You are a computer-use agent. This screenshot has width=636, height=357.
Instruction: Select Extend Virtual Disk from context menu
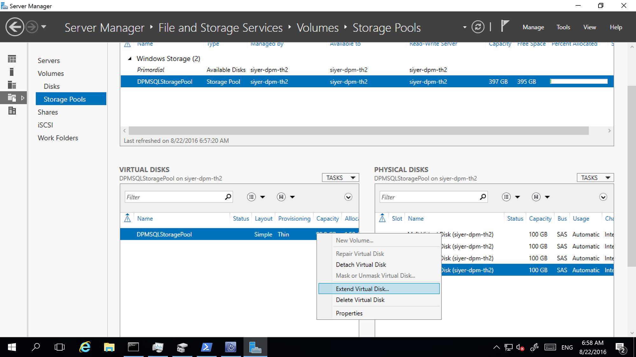click(362, 288)
